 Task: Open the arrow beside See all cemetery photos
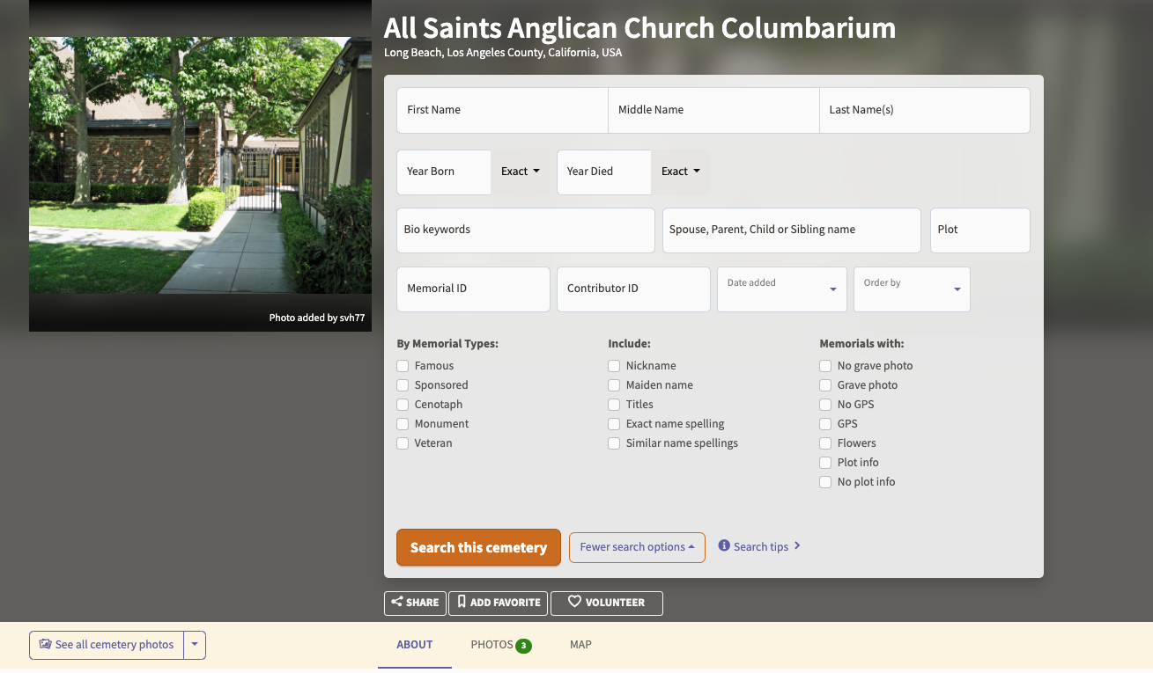pyautogui.click(x=195, y=645)
